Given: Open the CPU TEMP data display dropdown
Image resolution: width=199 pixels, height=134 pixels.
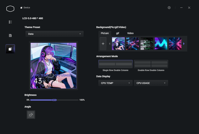Looking at the screenshot, I should tap(115, 83).
